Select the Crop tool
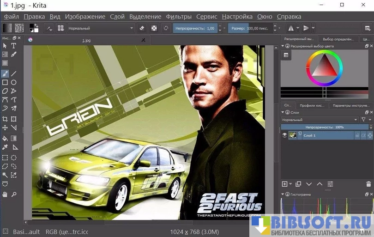The height and width of the screenshot is (237, 374). [x=5, y=119]
